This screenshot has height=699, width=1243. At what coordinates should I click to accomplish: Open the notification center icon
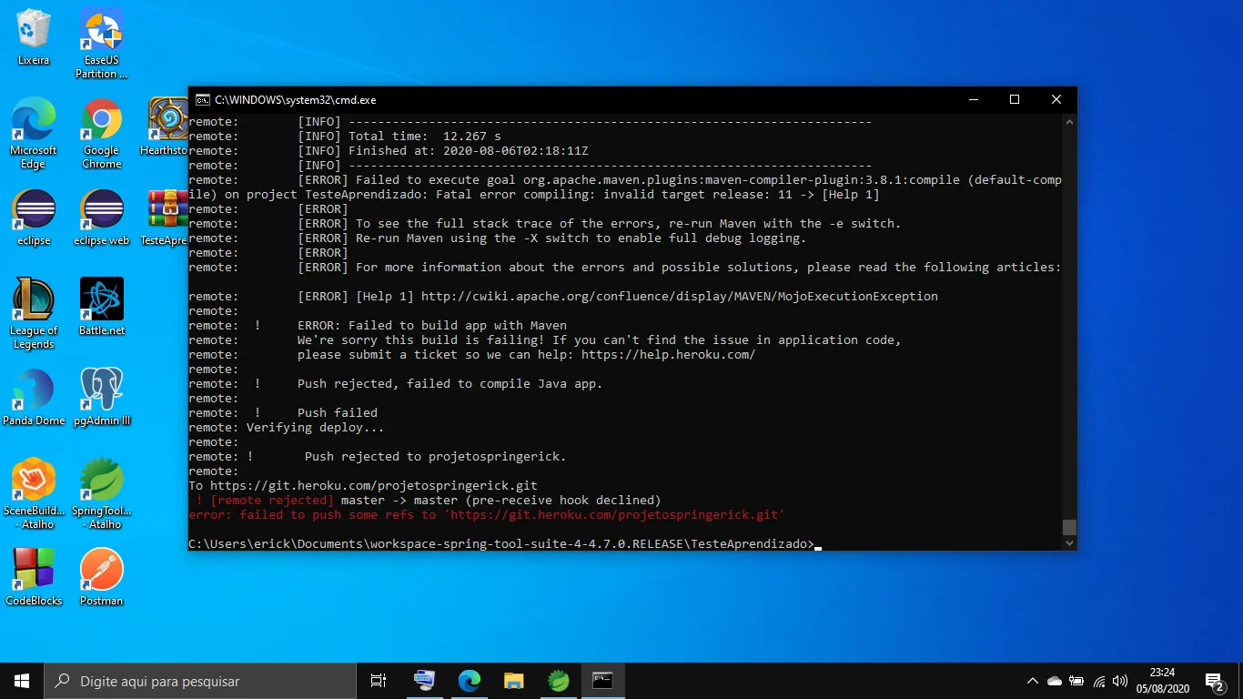pos(1214,681)
